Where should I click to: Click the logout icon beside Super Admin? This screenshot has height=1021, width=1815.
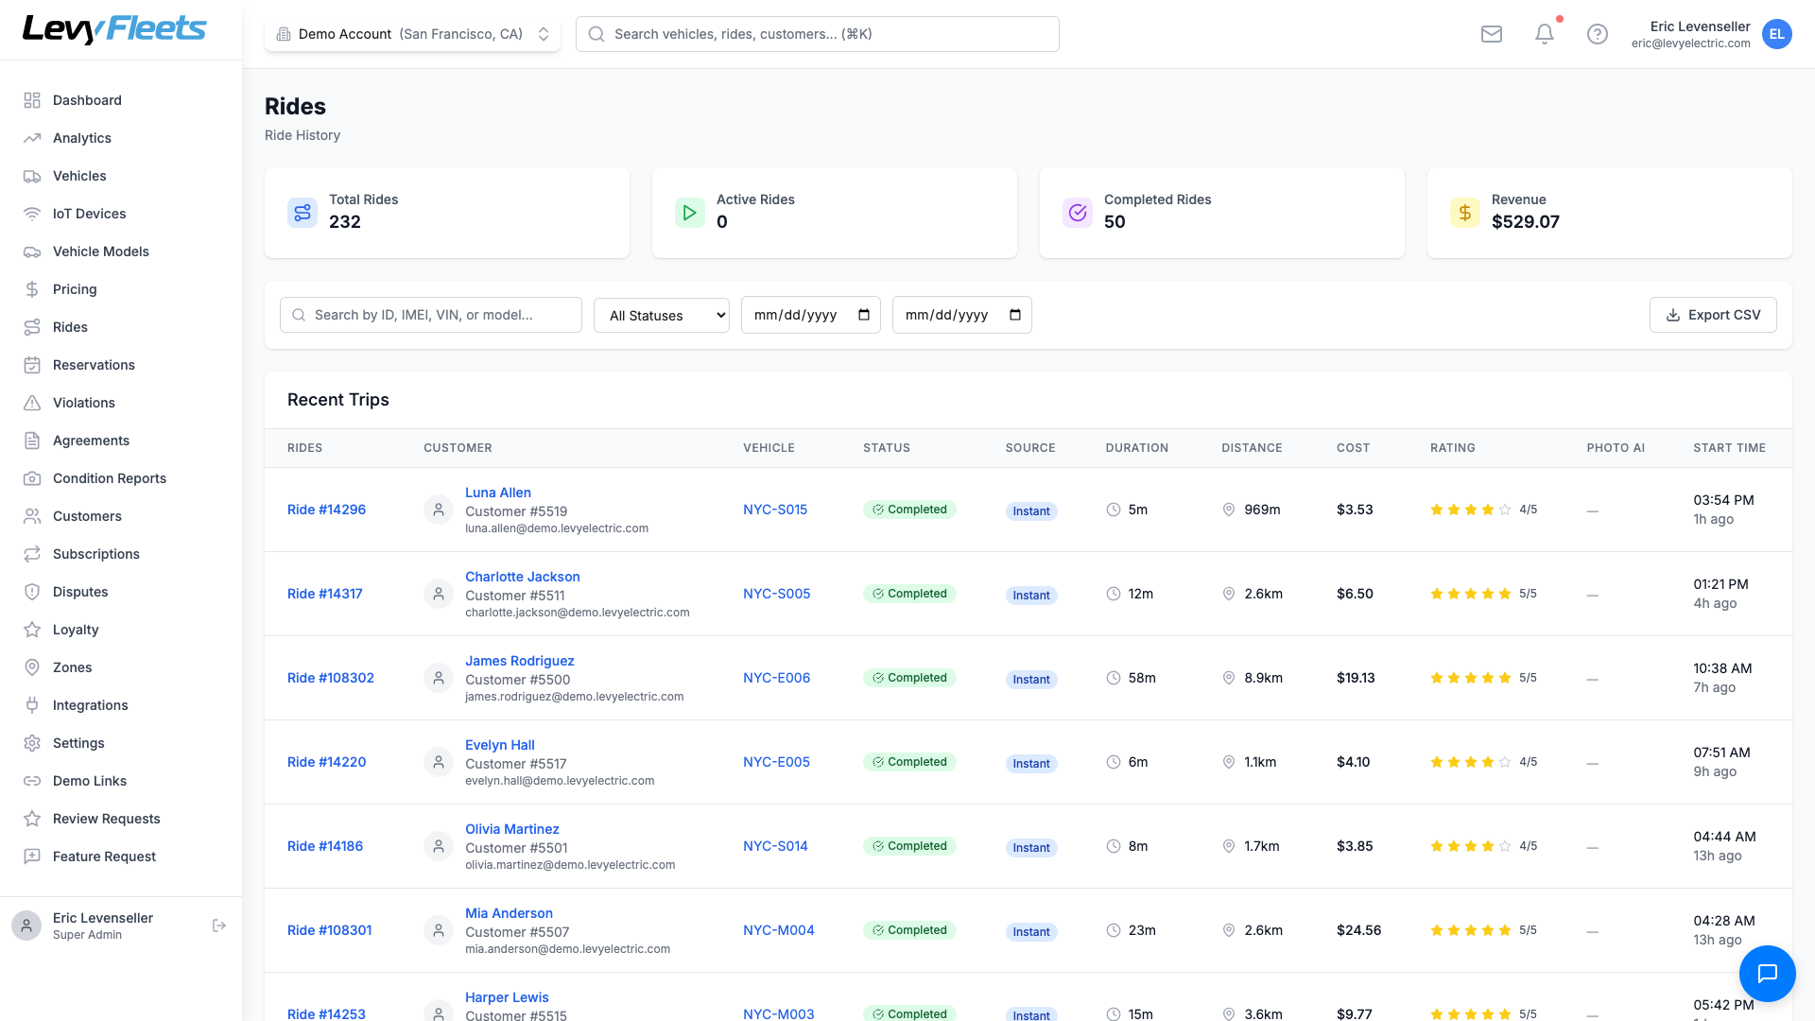click(219, 926)
